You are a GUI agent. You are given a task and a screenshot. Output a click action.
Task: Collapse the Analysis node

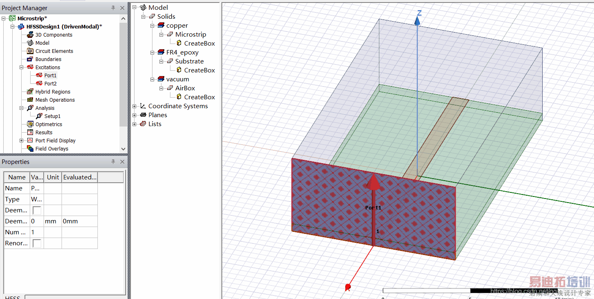pyautogui.click(x=22, y=108)
